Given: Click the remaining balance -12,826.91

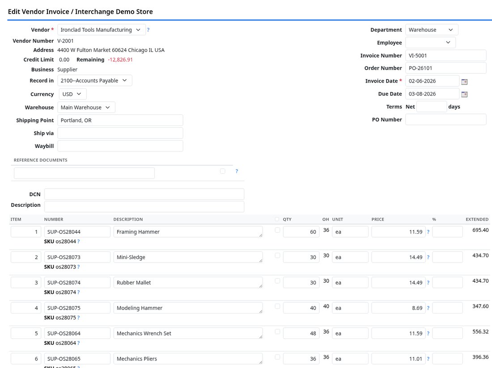Looking at the screenshot, I should click(120, 59).
